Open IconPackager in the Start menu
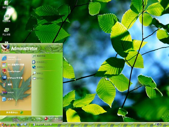169x127 pixels. click(x=11, y=71)
